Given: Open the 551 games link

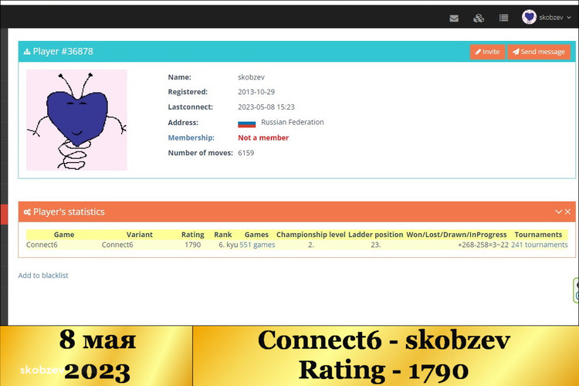Looking at the screenshot, I should pyautogui.click(x=257, y=245).
